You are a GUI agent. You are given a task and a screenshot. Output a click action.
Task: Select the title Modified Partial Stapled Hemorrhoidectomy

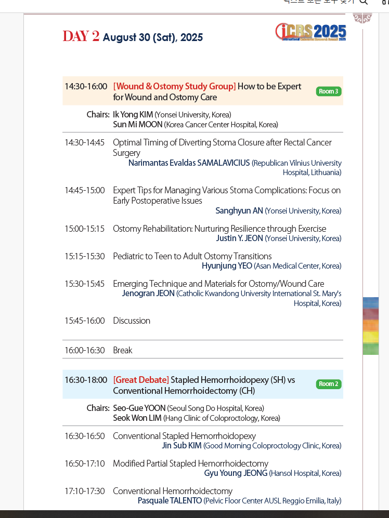190,463
